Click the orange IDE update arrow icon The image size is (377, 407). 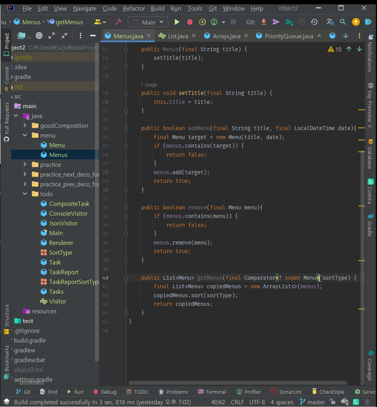point(356,22)
